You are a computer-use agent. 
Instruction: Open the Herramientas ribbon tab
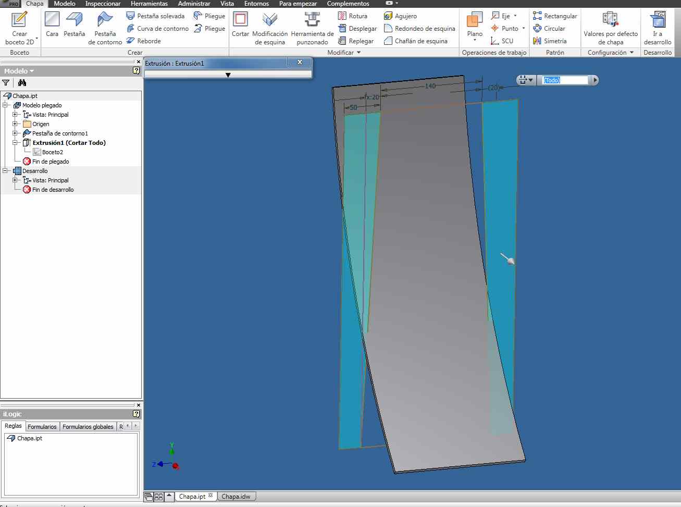click(x=150, y=4)
